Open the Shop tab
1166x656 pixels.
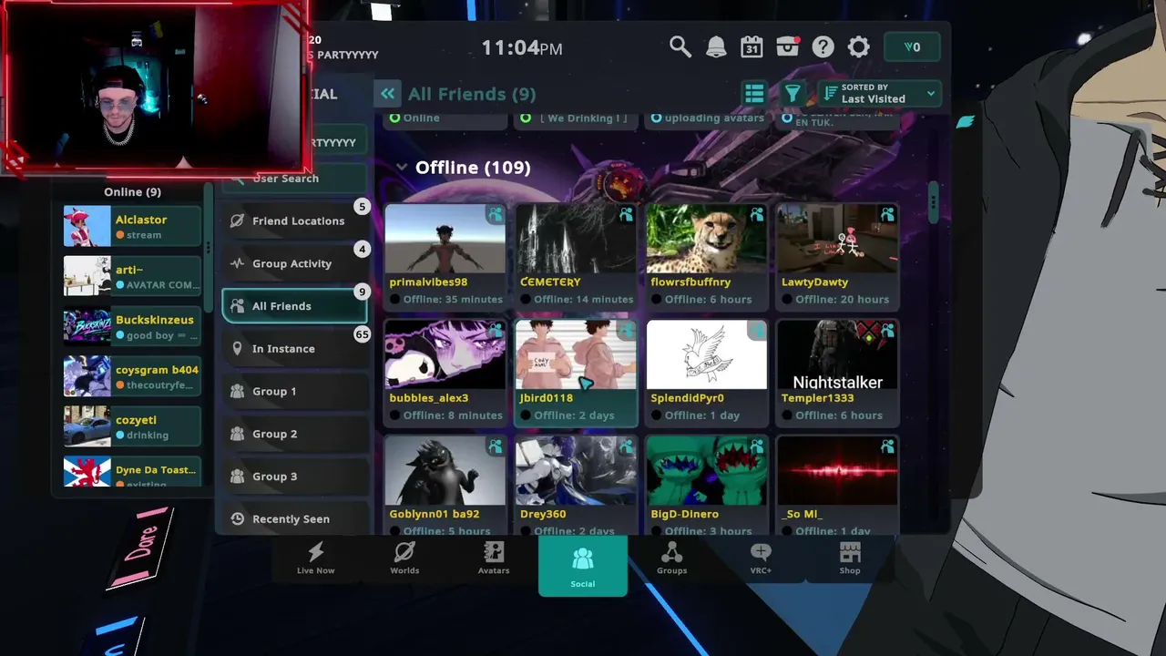pos(850,558)
